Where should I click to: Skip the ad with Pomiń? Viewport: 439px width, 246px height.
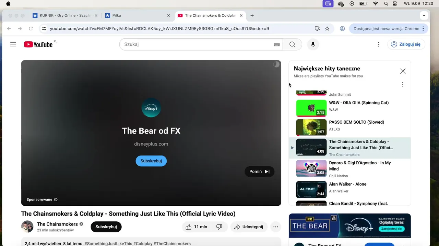click(x=260, y=172)
